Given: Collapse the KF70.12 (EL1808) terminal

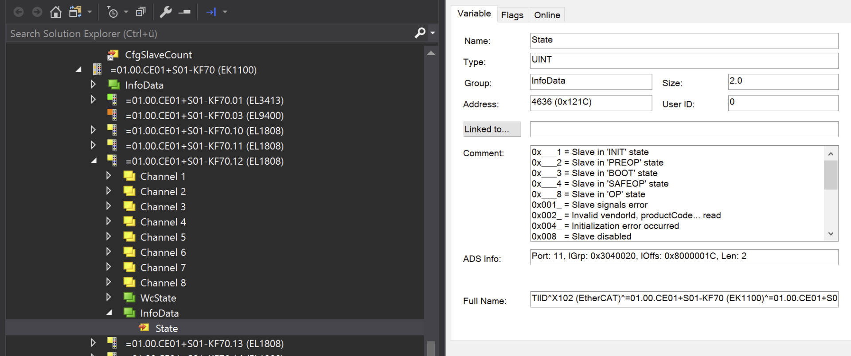Looking at the screenshot, I should click(94, 161).
